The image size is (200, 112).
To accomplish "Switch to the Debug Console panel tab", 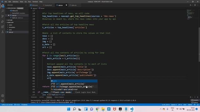I will [x=59, y=97].
